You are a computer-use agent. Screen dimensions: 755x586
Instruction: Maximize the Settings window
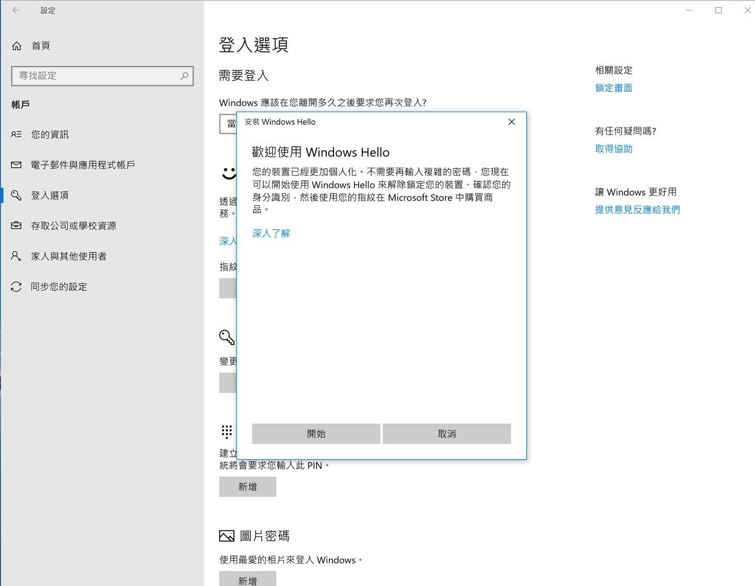point(719,10)
